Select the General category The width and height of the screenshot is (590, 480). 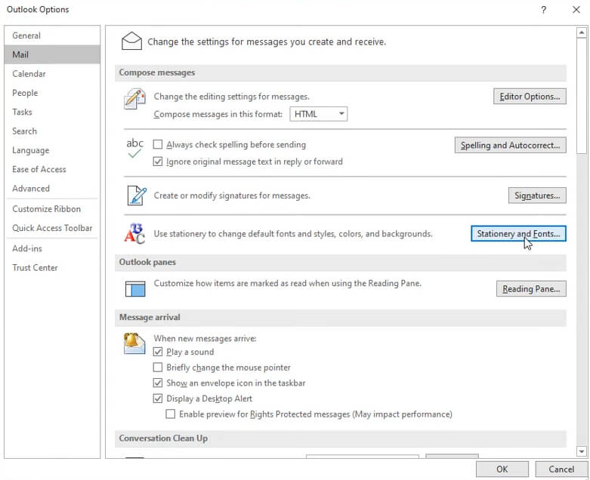point(52,35)
